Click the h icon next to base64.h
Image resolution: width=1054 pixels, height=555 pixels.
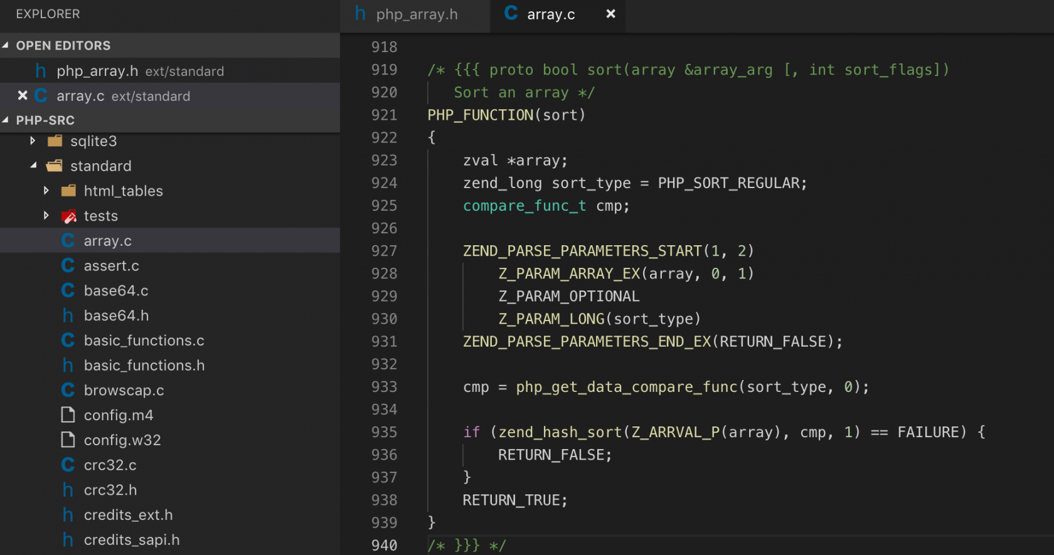click(x=68, y=315)
